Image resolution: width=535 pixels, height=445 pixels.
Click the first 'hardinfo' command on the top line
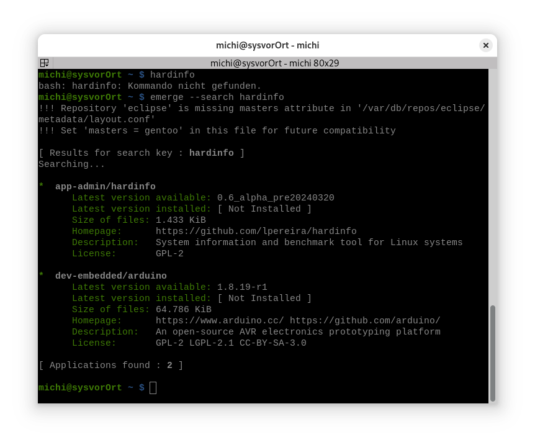(x=173, y=74)
